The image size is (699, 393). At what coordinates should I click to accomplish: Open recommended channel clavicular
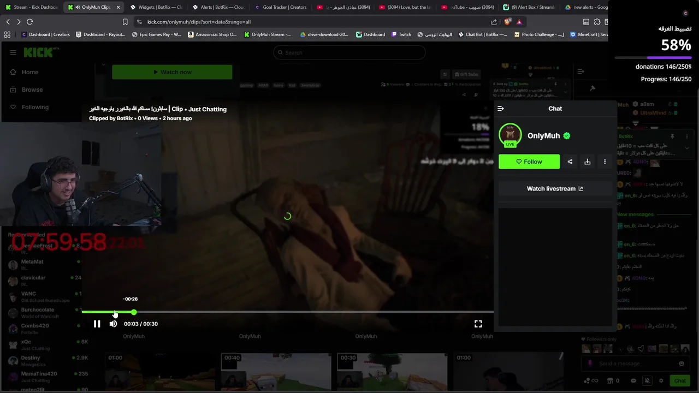pyautogui.click(x=44, y=281)
